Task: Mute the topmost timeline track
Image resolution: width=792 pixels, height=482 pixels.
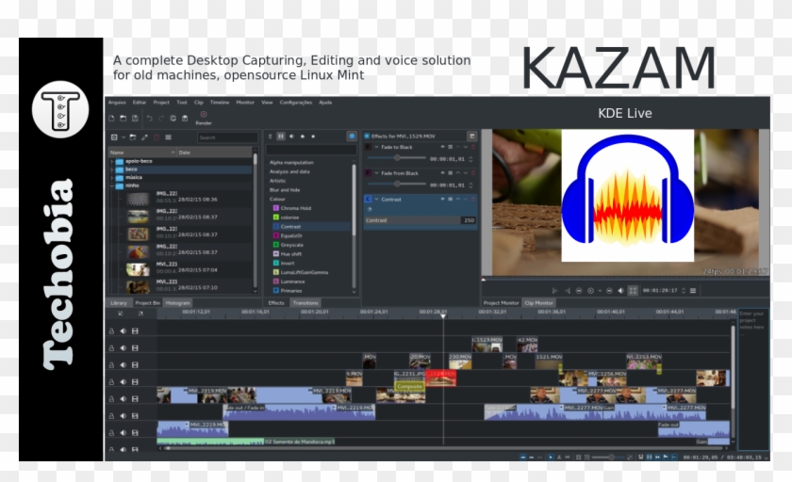Action: coord(123,331)
